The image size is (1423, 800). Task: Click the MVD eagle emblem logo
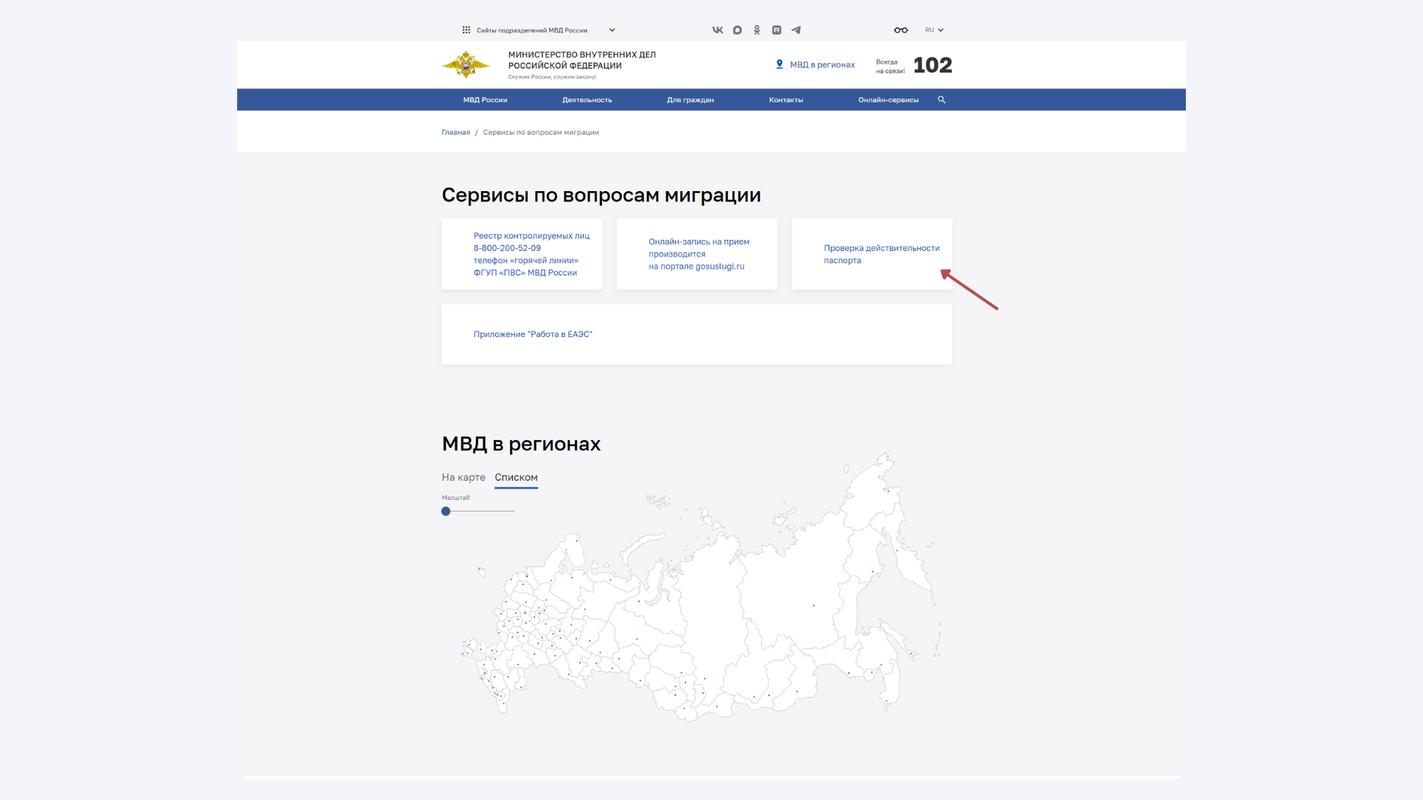tap(465, 65)
